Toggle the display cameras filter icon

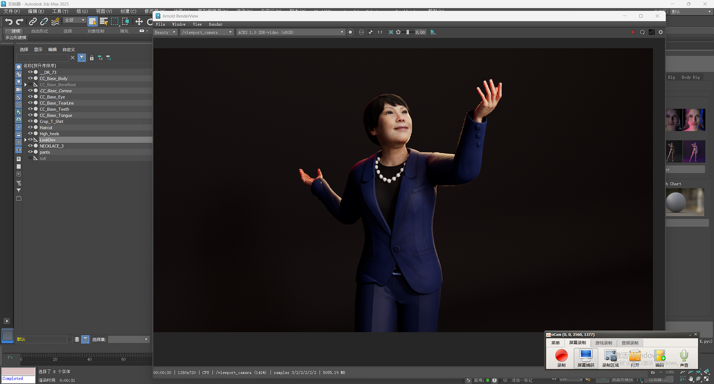(x=19, y=89)
